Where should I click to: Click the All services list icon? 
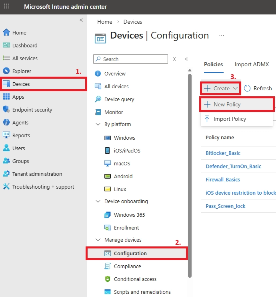coord(6,58)
